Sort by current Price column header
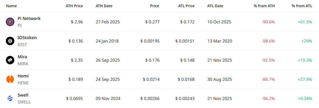This screenshot has height=108, width=319. [x=155, y=6]
